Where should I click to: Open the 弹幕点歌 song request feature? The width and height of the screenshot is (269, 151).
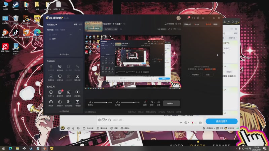click(x=77, y=78)
